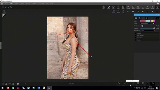Show photo info icon
Screen dimensions: 160x90
11,7
